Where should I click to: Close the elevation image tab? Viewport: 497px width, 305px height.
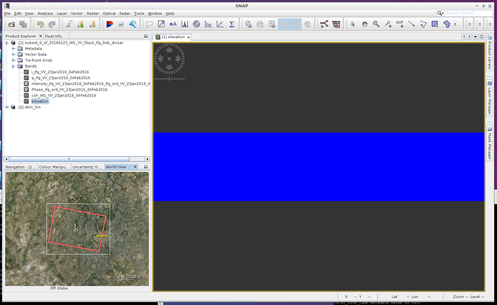(x=188, y=37)
